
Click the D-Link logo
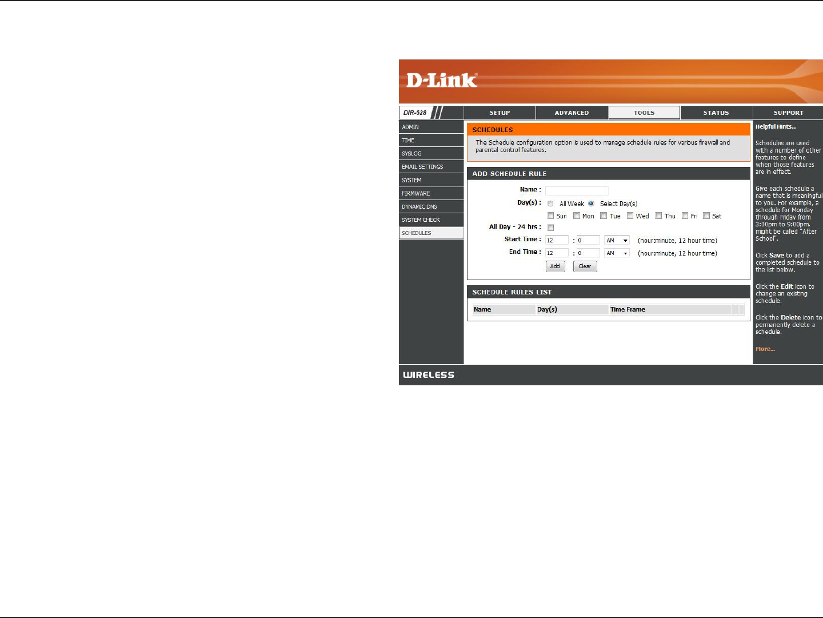coord(441,80)
